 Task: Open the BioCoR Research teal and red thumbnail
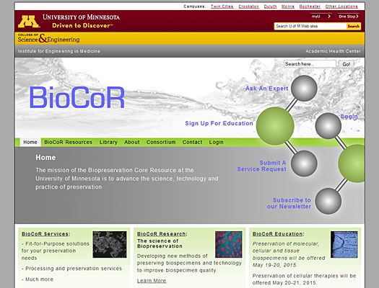pos(229,244)
